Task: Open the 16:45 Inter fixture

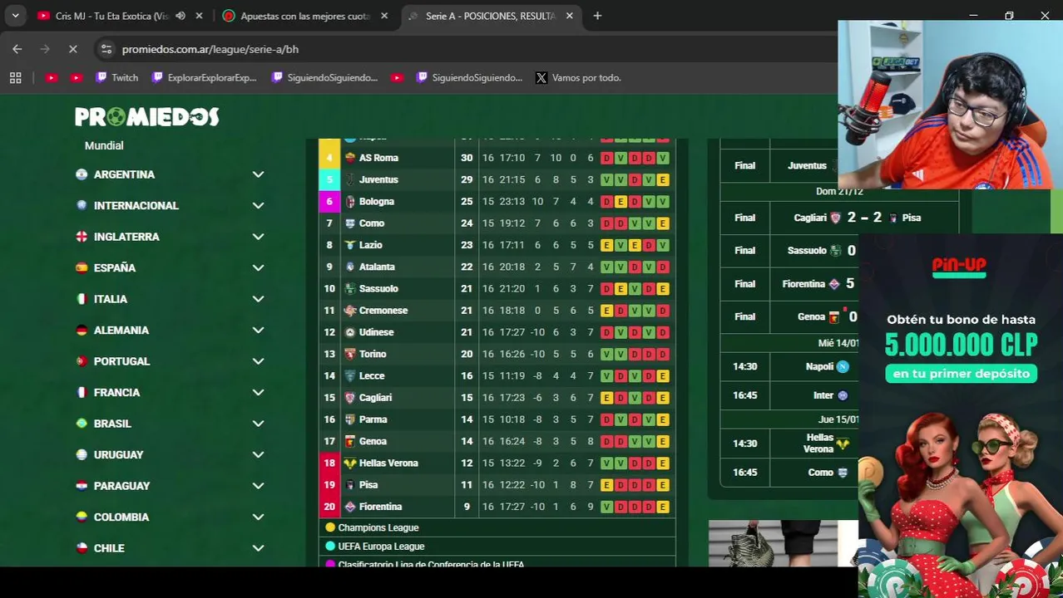Action: pyautogui.click(x=790, y=395)
